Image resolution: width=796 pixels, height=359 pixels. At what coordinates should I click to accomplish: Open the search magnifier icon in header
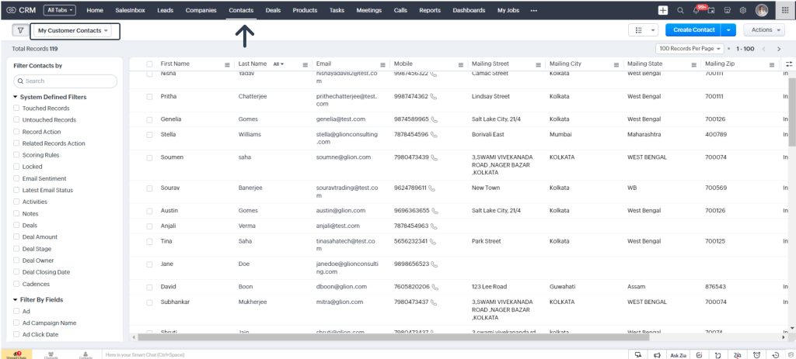(680, 10)
